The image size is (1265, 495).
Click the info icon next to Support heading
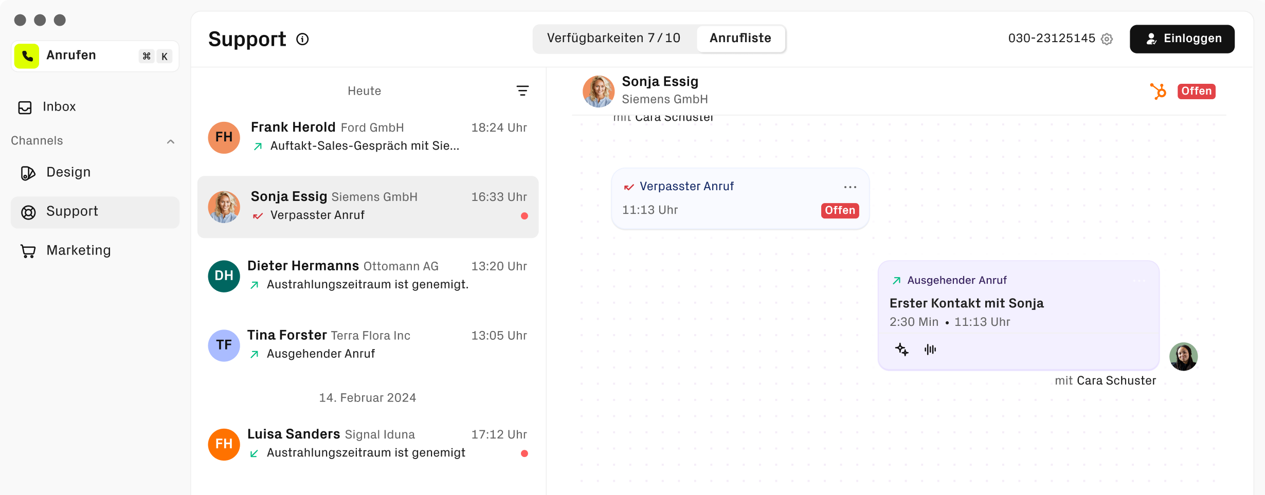(x=302, y=39)
